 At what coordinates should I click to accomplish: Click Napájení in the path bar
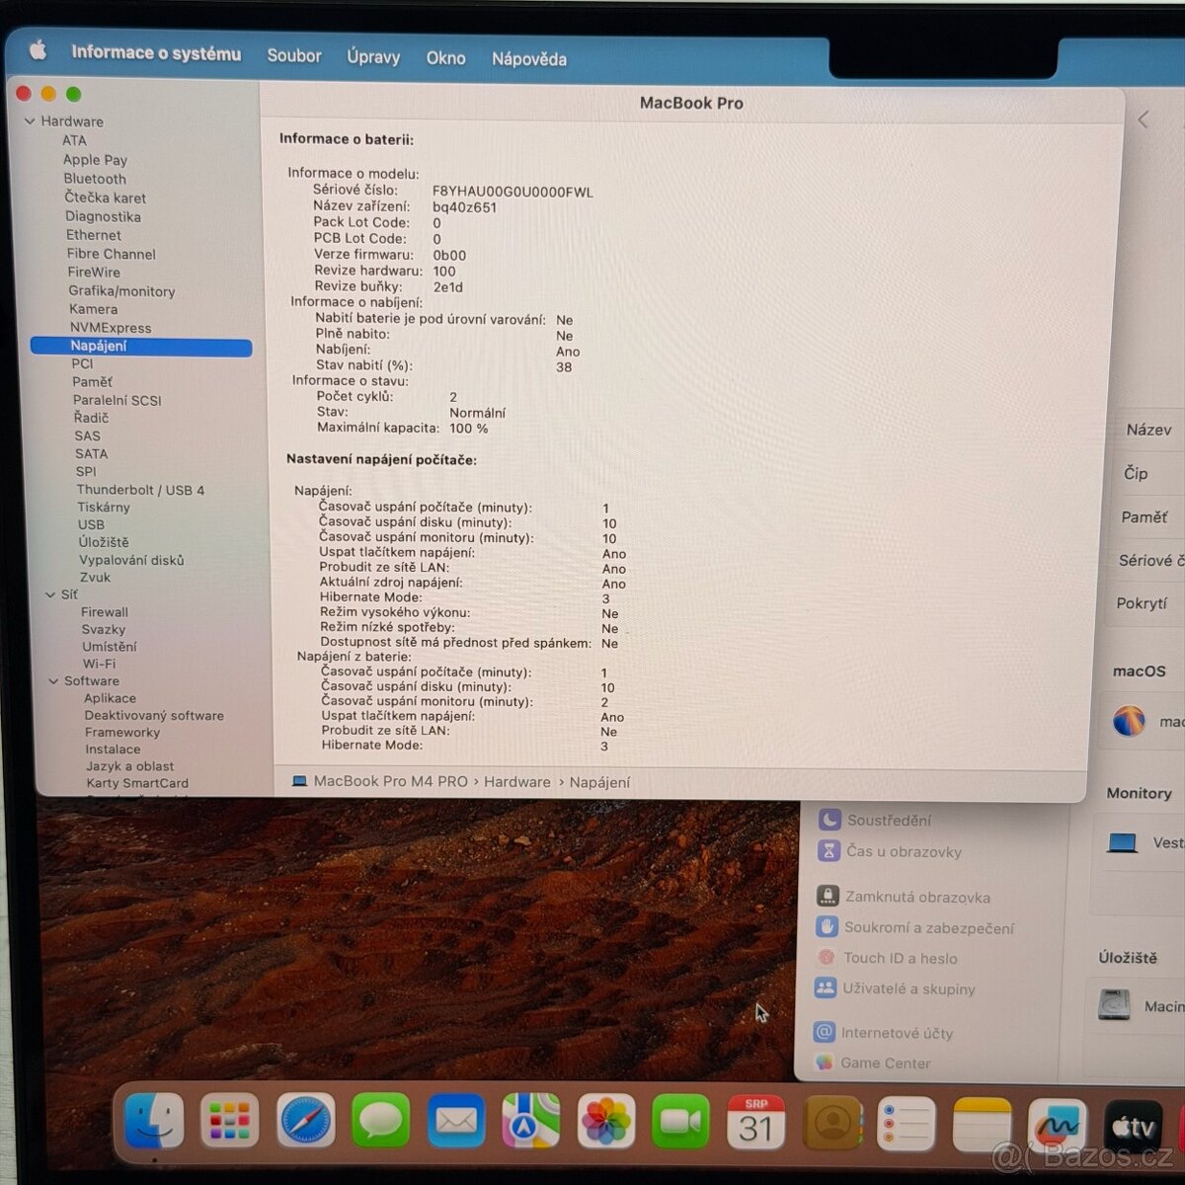pos(599,782)
